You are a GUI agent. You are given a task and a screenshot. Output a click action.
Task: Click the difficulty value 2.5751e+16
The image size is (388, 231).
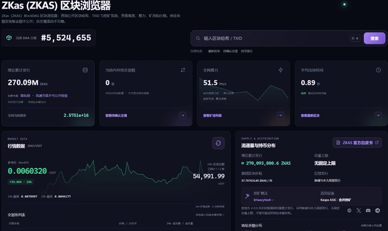76,115
